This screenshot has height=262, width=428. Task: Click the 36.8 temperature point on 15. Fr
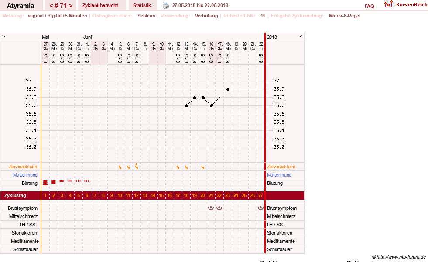(203, 98)
